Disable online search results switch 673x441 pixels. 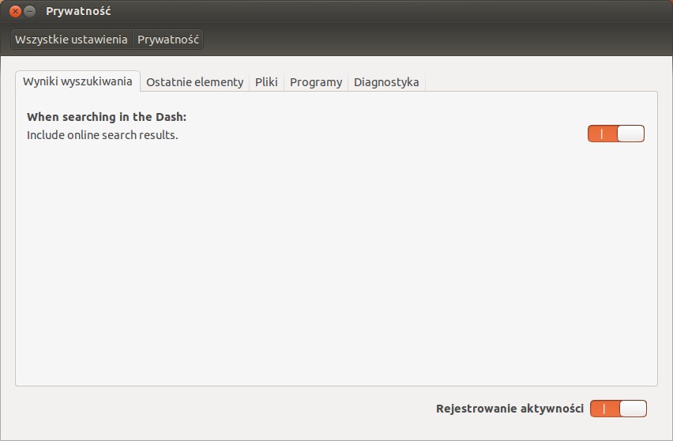click(x=616, y=134)
